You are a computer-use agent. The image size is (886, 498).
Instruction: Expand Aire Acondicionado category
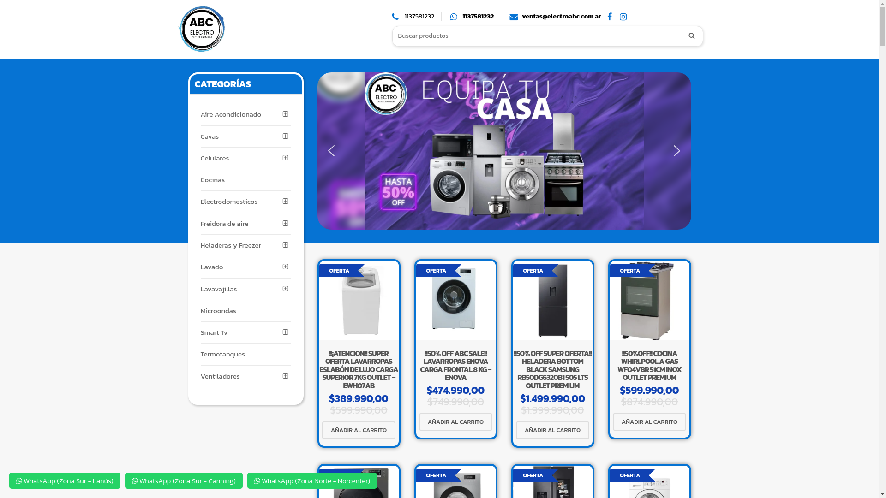point(286,114)
